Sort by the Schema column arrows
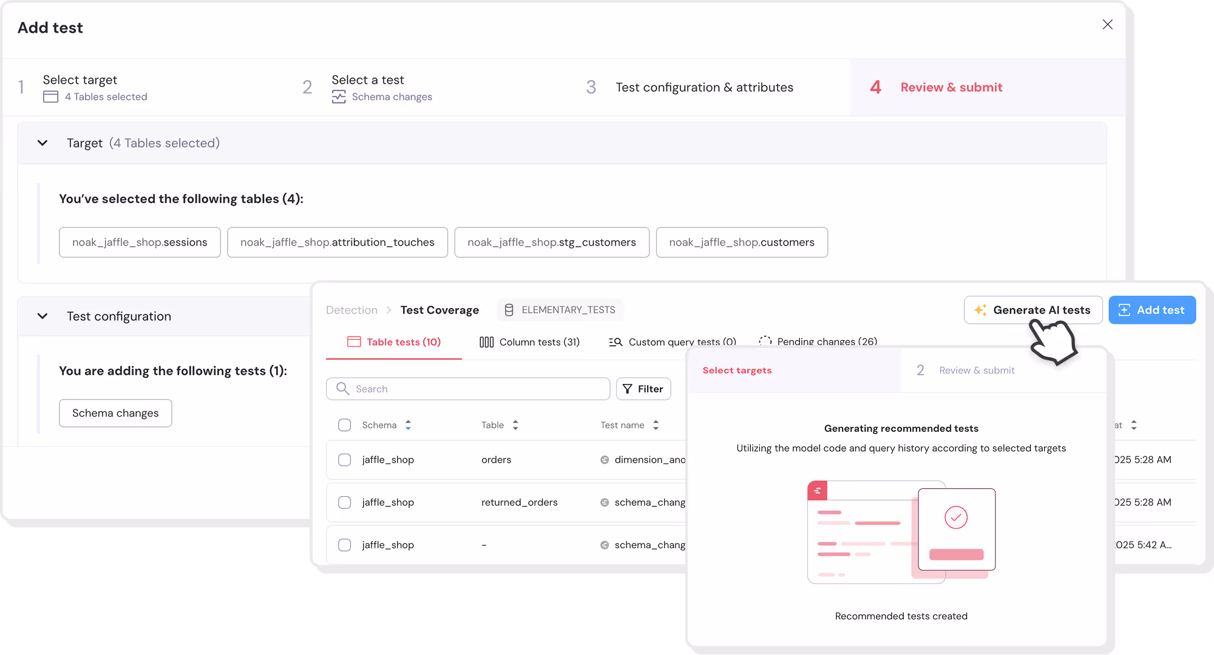Screen dimensions: 1214x655 pos(408,425)
